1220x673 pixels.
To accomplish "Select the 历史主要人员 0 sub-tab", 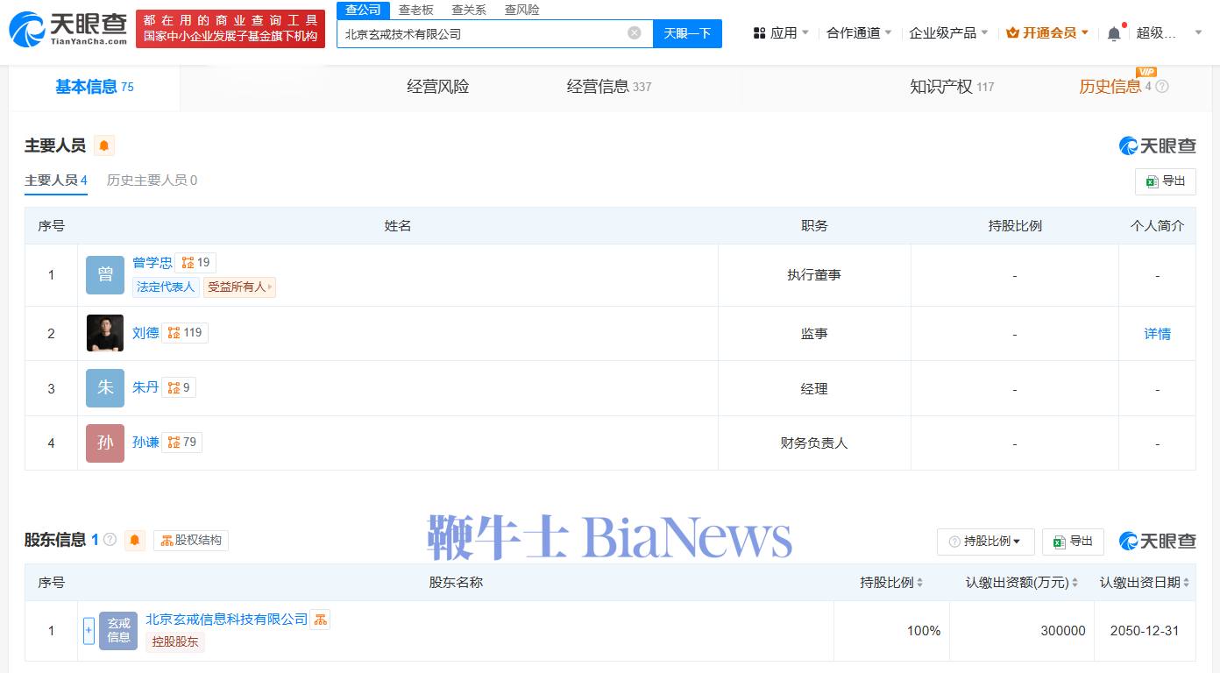I will coord(152,181).
